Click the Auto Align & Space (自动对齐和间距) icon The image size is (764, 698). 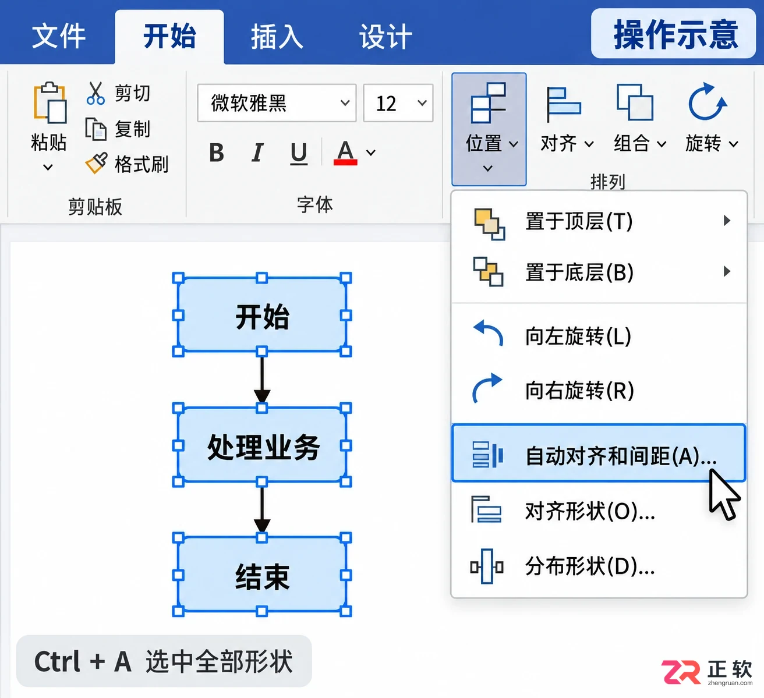point(487,455)
